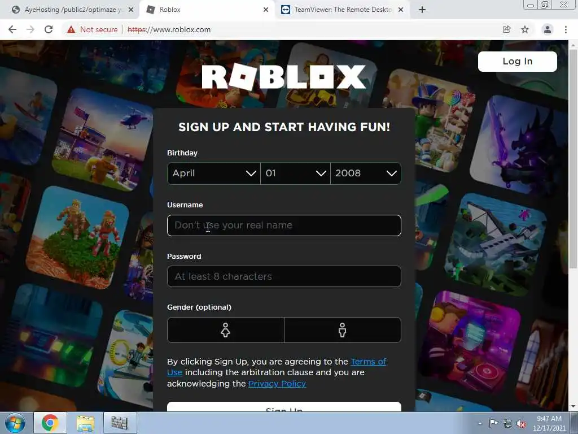
Task: Show hidden system tray icons
Action: tap(480, 423)
